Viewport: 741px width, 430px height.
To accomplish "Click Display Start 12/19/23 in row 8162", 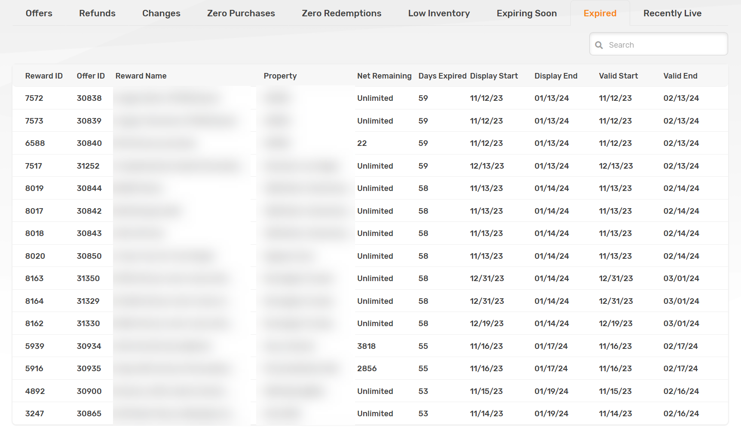I will pyautogui.click(x=487, y=324).
